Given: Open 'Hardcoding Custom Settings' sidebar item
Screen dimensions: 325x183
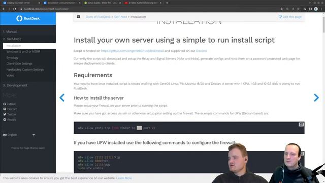Looking at the screenshot, I should [x=25, y=70].
